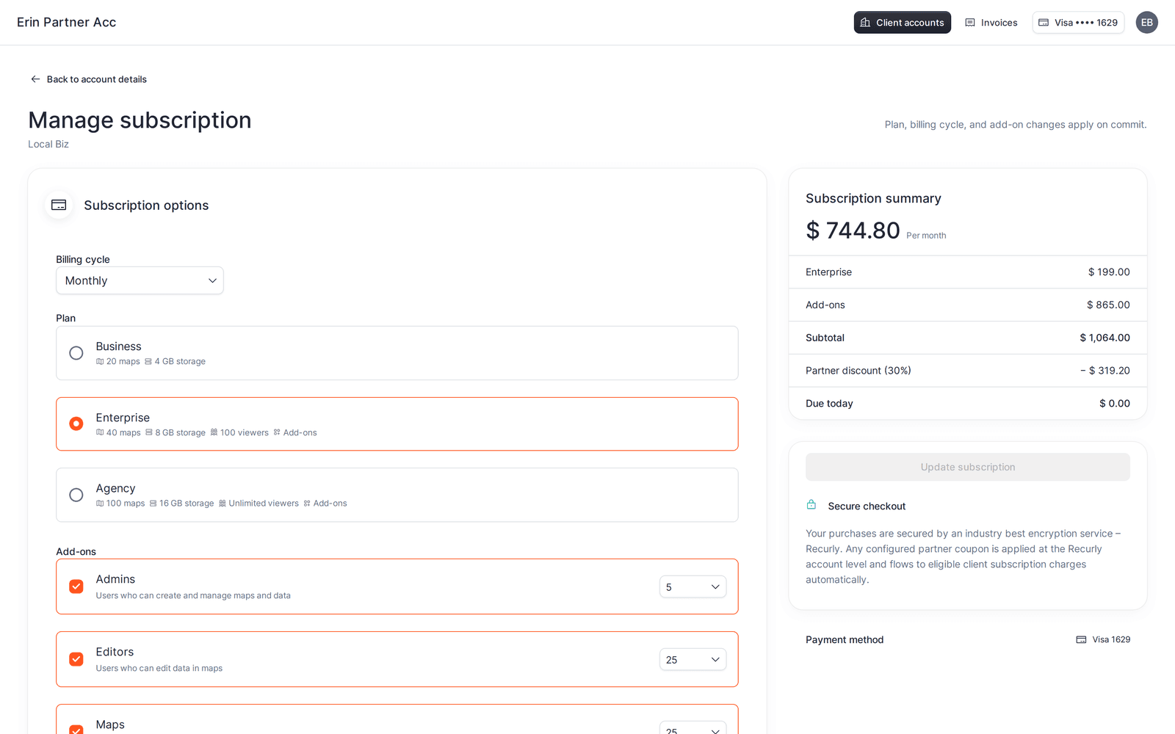Click the $ 744.80 monthly total
The width and height of the screenshot is (1175, 734).
(853, 230)
